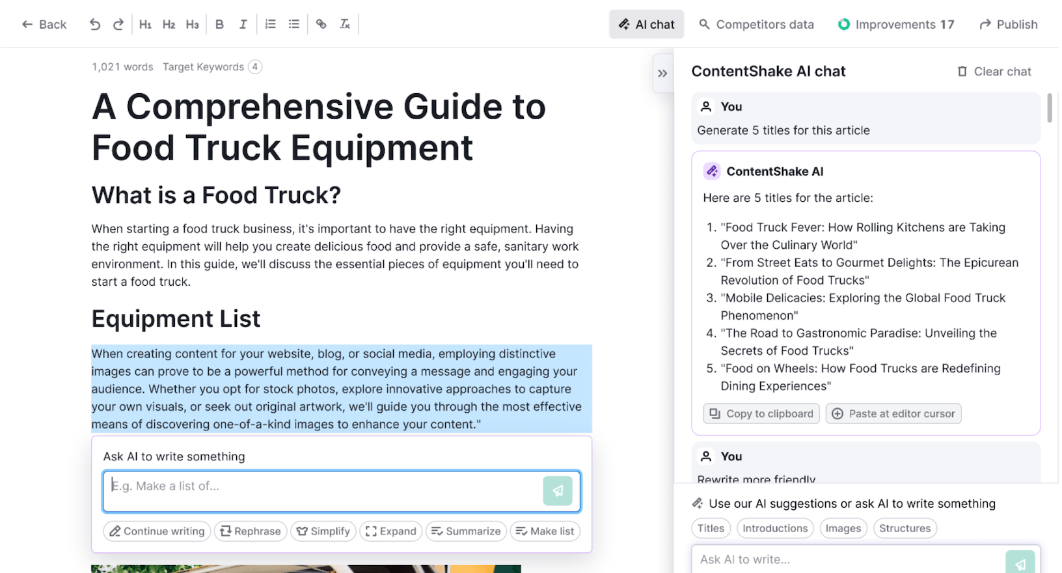Insert a bulleted list

click(294, 24)
